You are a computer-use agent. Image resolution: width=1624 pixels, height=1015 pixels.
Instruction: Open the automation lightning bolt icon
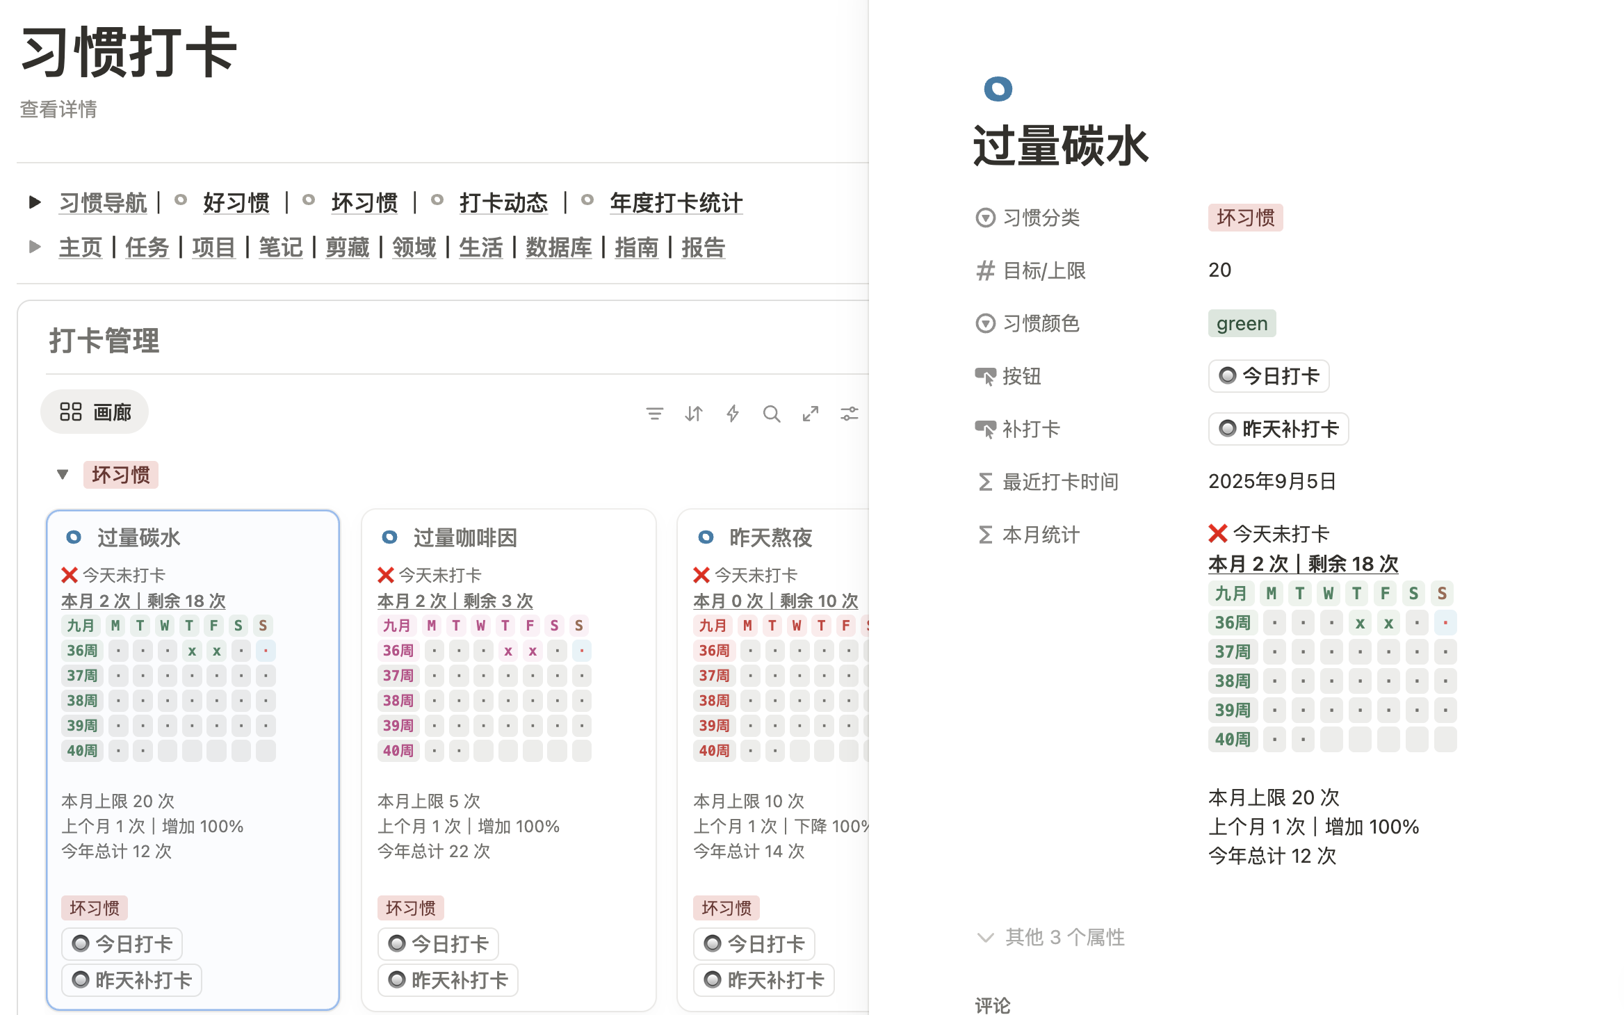point(732,414)
